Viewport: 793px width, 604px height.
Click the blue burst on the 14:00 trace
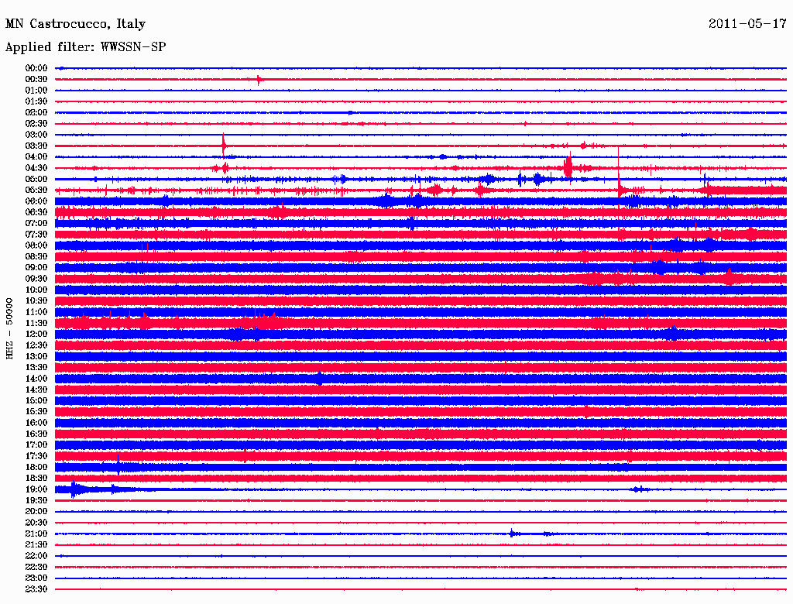click(x=319, y=379)
